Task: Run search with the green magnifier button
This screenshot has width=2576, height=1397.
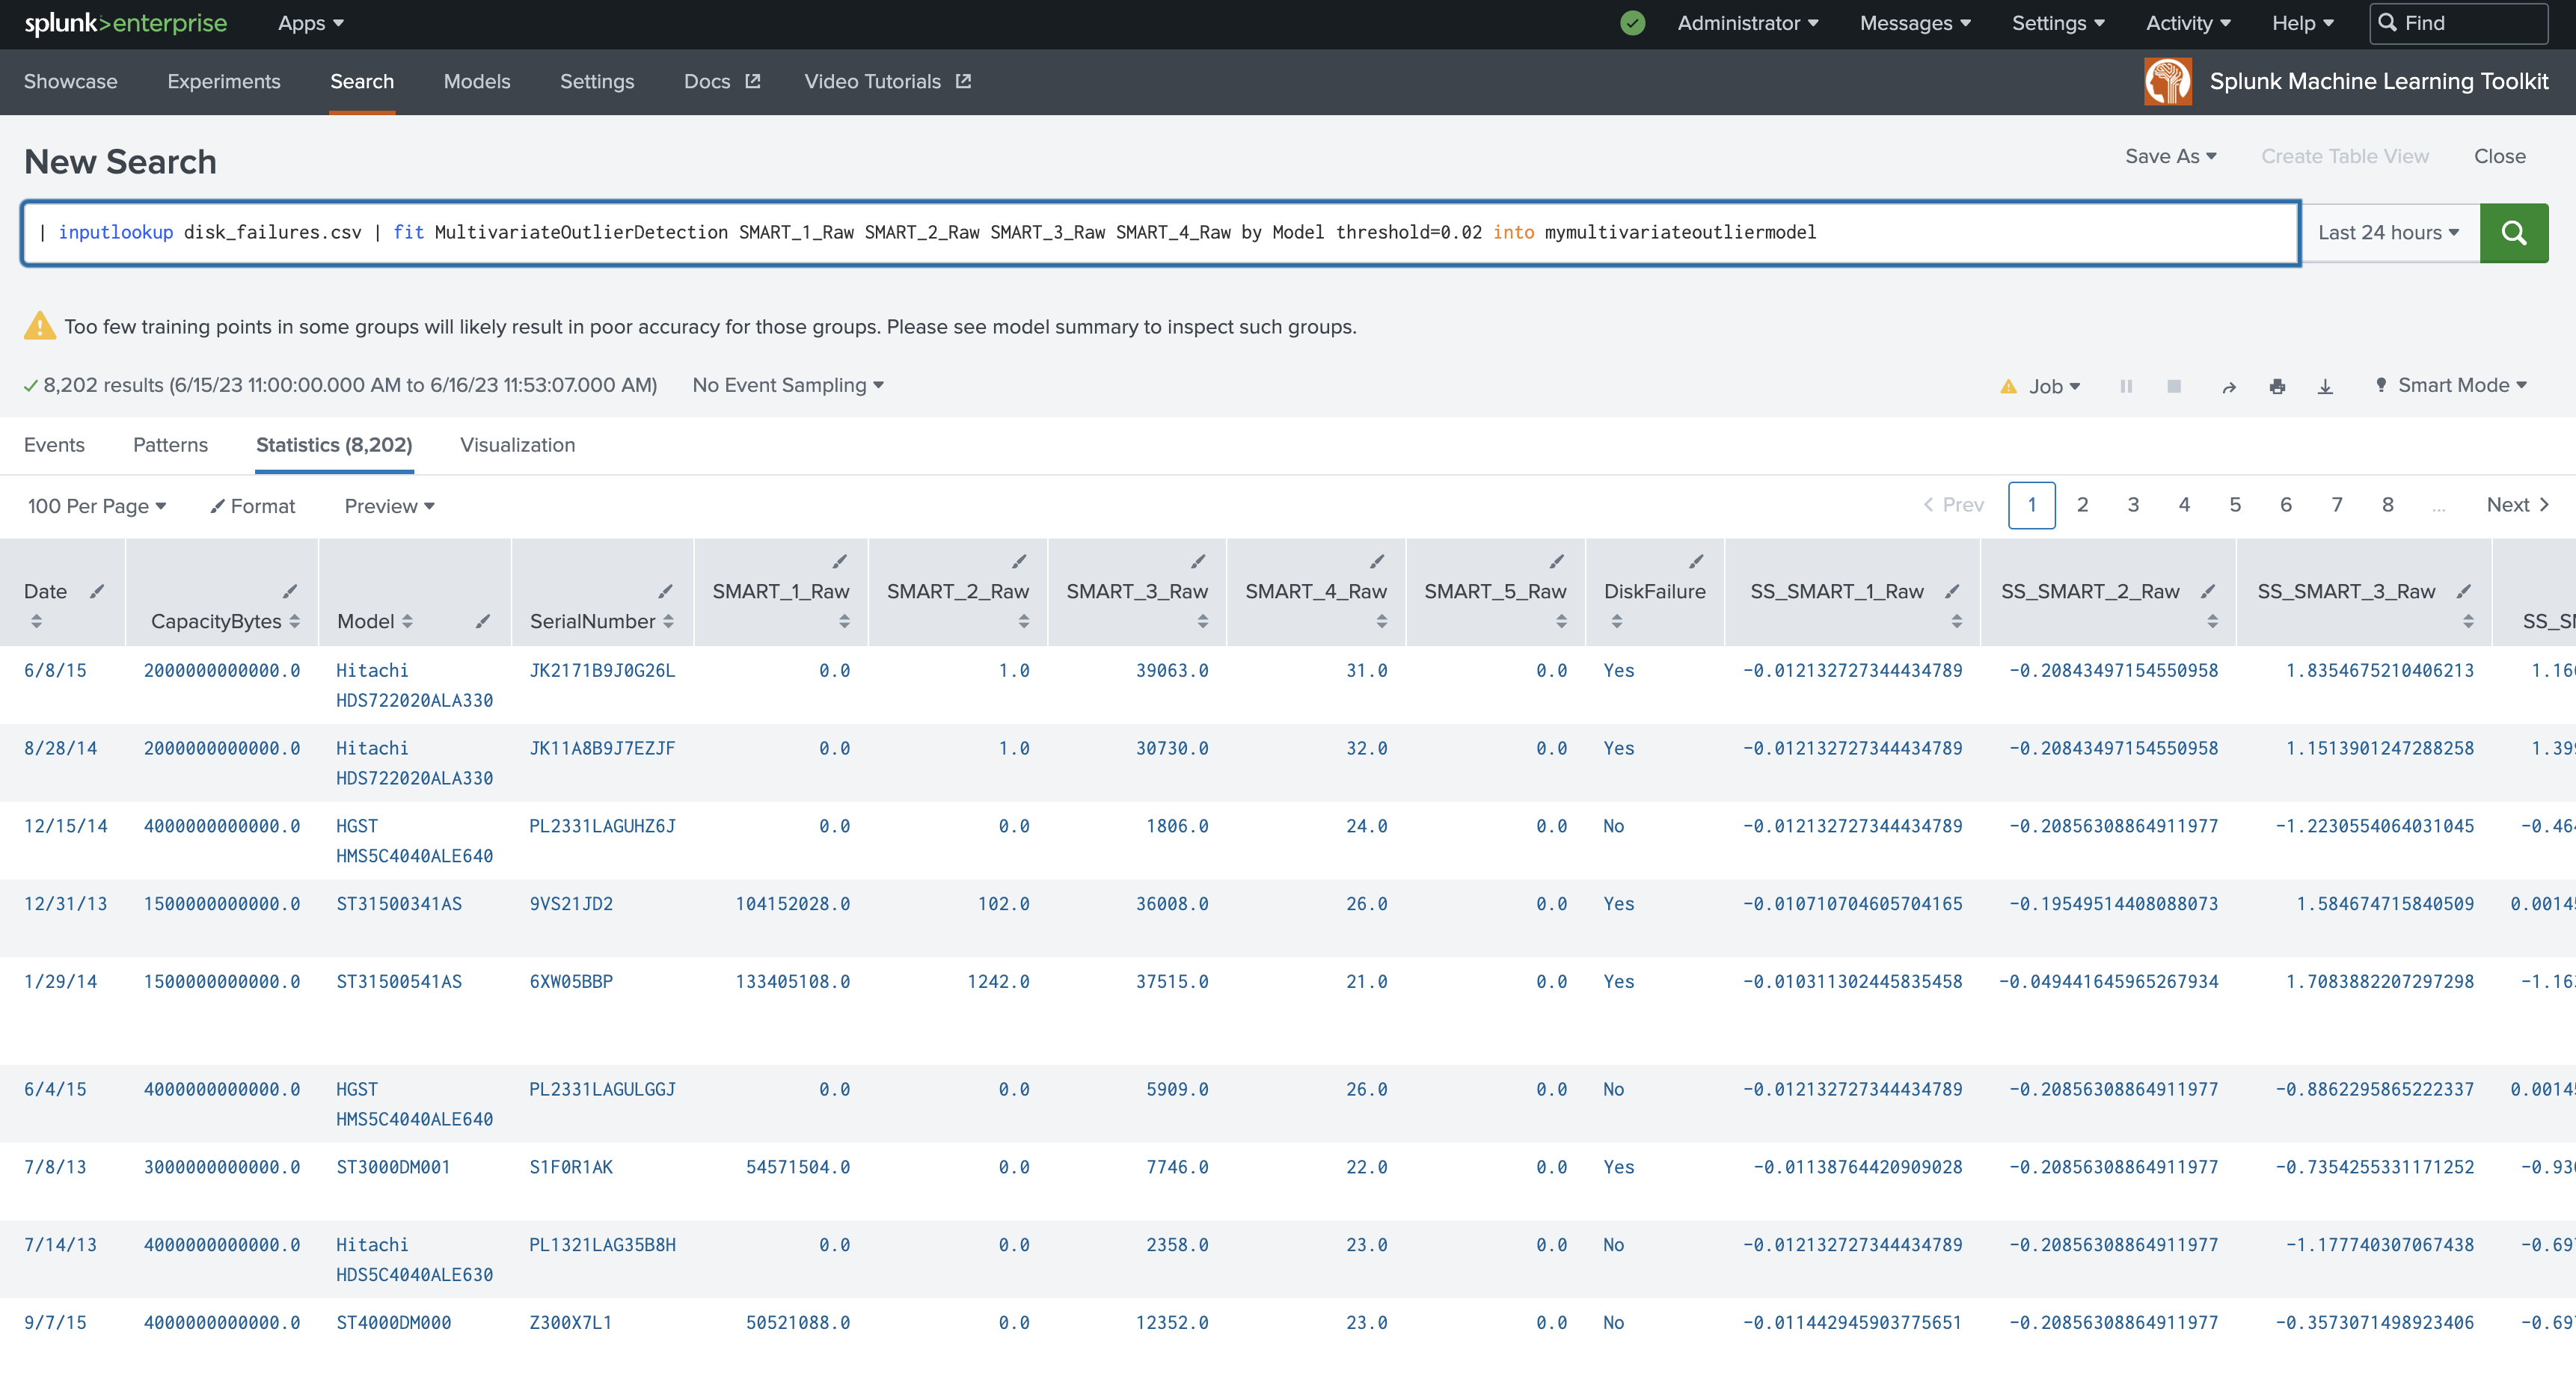Action: point(2513,233)
